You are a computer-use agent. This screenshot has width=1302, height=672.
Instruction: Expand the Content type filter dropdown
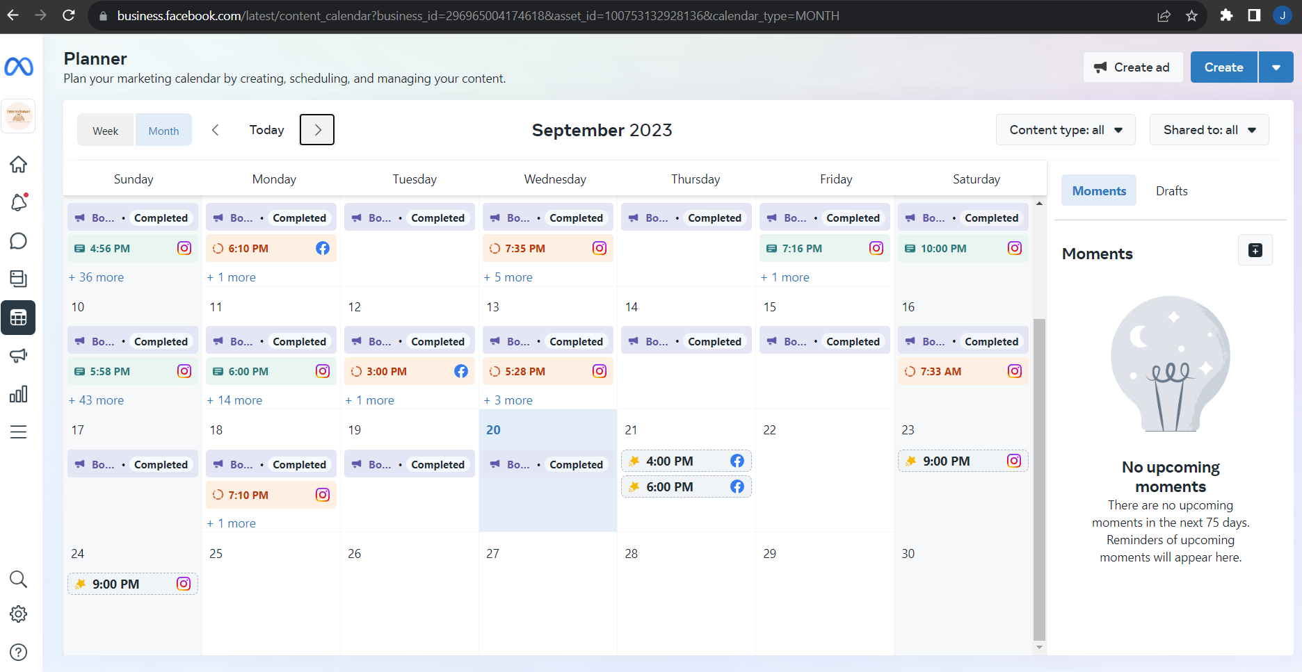[1066, 130]
